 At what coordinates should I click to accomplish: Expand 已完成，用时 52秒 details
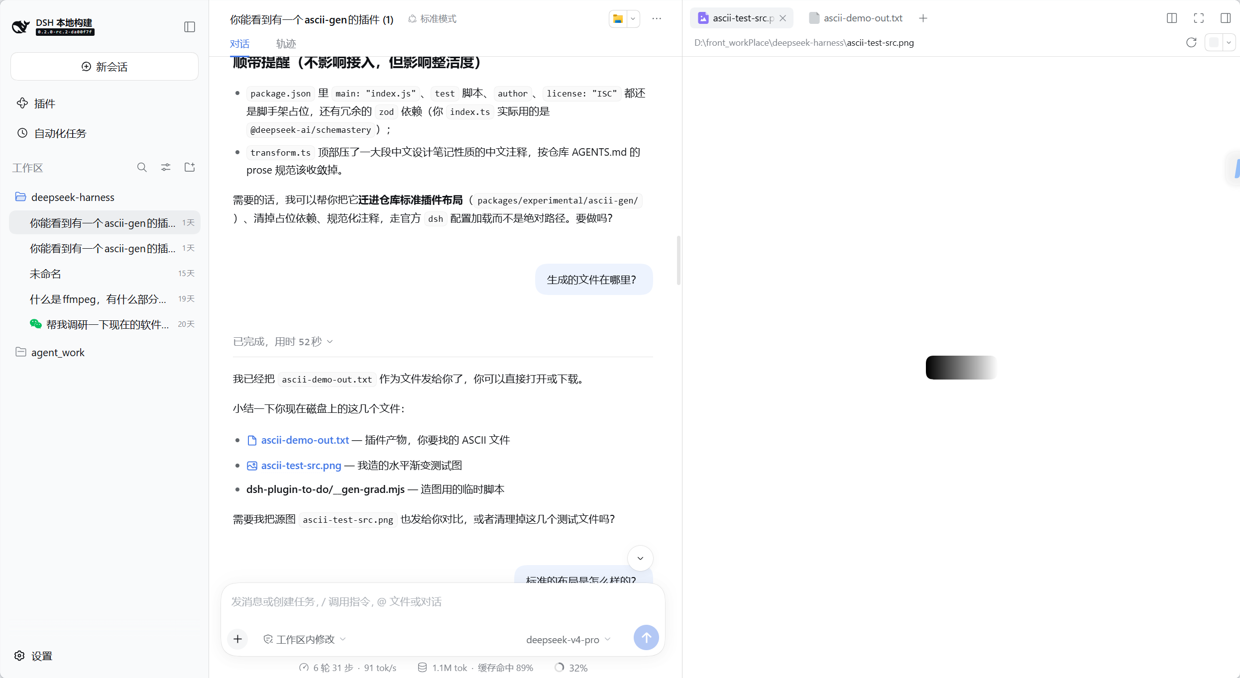(283, 342)
